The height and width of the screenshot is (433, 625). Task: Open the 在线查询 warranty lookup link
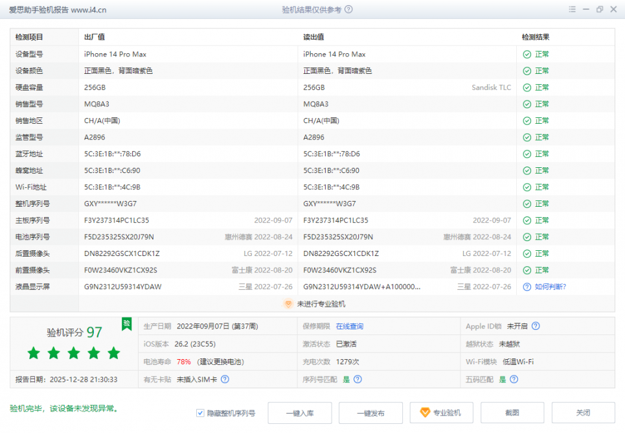[349, 327]
